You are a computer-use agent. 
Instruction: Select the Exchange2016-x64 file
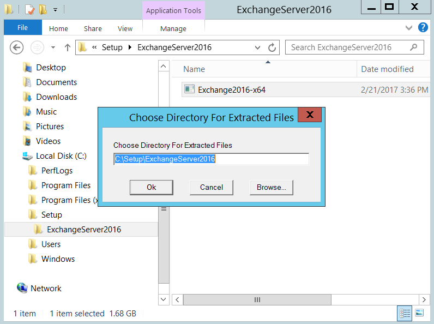(231, 89)
